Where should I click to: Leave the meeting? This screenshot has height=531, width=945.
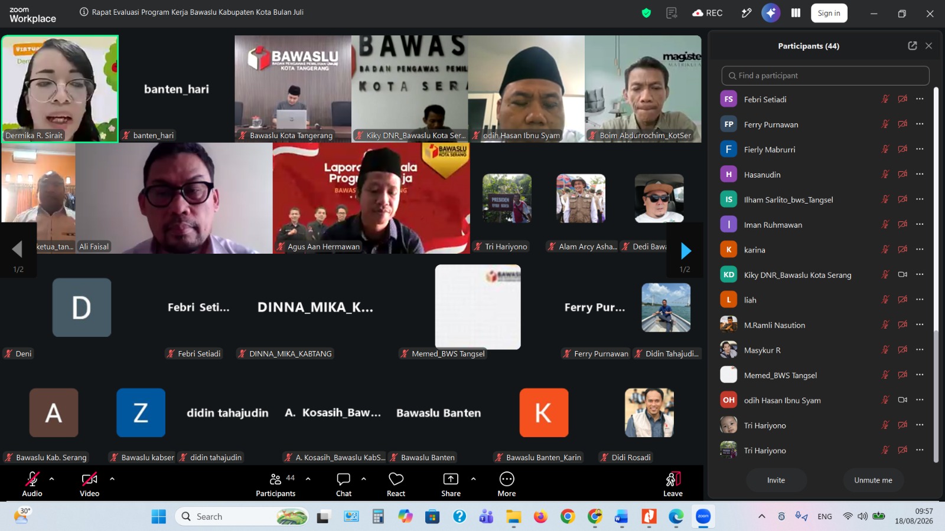673,484
